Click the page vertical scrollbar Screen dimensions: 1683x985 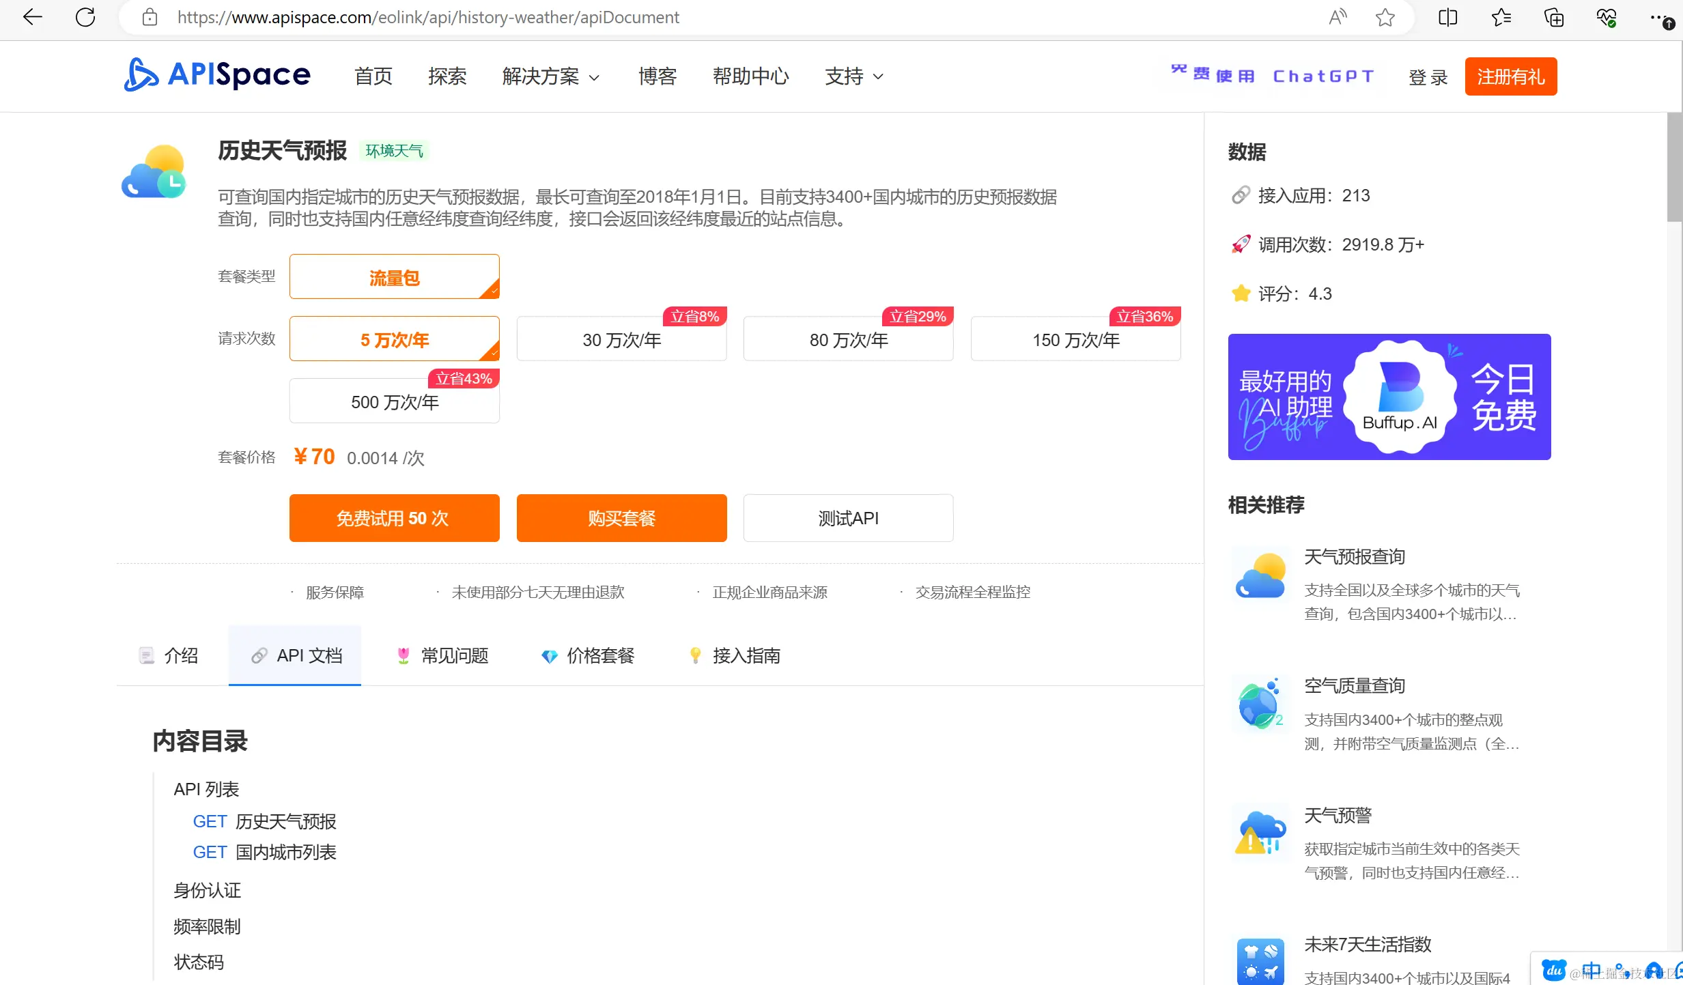pos(1673,167)
